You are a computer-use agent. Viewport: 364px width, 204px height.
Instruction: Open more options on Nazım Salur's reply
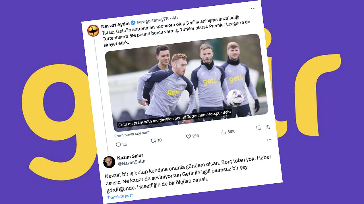point(269,140)
